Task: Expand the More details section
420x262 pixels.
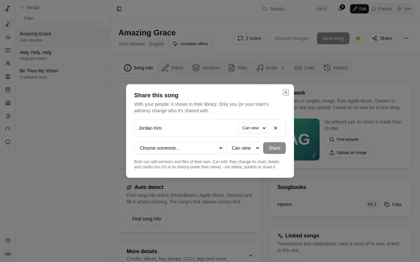Action: click(x=250, y=255)
